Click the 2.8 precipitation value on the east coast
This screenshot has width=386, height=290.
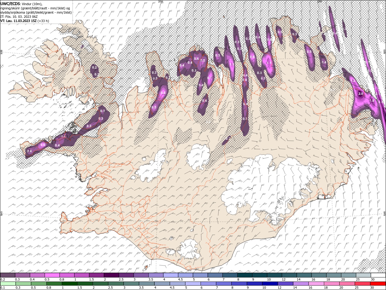point(361,94)
